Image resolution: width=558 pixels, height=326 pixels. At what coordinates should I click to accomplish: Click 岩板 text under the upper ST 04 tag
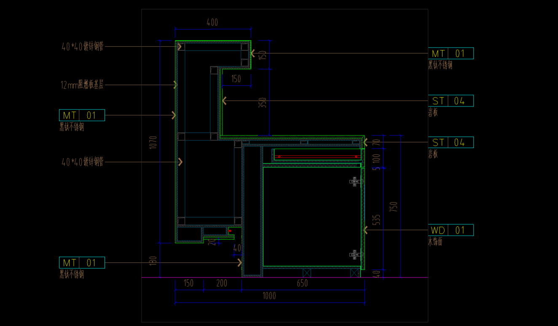(433, 113)
